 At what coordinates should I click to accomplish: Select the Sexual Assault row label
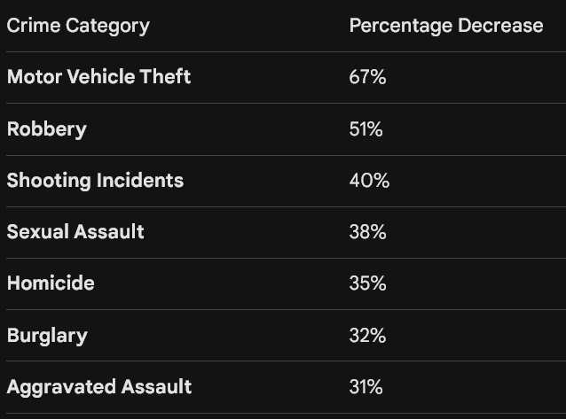[x=75, y=231]
